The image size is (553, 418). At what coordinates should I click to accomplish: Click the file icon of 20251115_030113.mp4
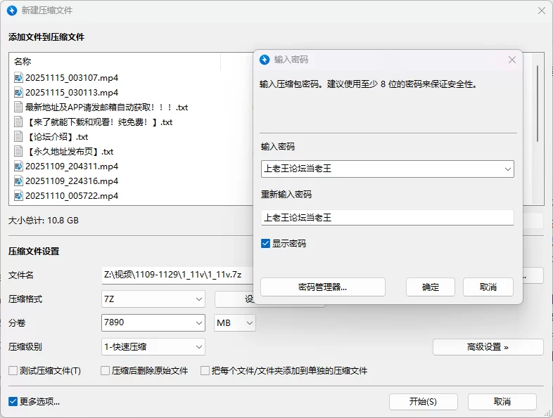coord(18,92)
